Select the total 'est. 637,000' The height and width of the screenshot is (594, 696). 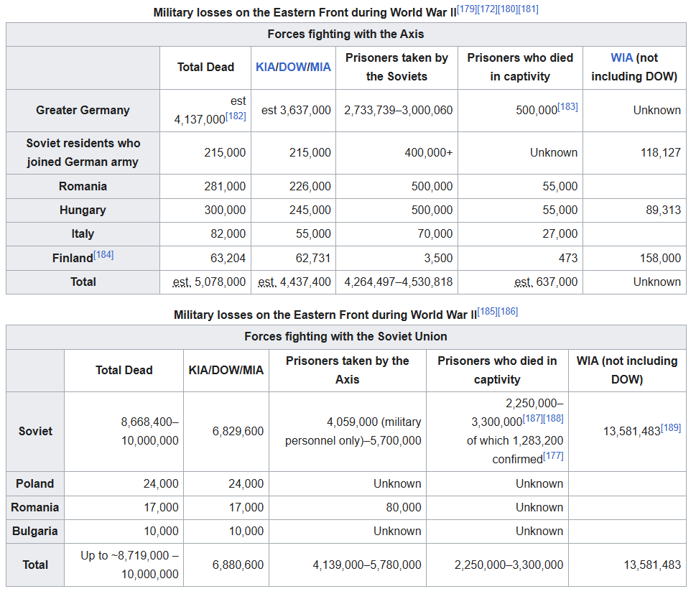[546, 282]
